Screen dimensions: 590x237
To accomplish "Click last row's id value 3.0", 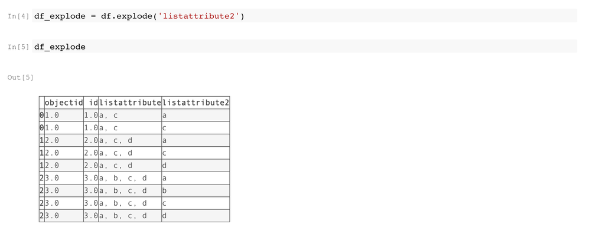I will point(92,216).
